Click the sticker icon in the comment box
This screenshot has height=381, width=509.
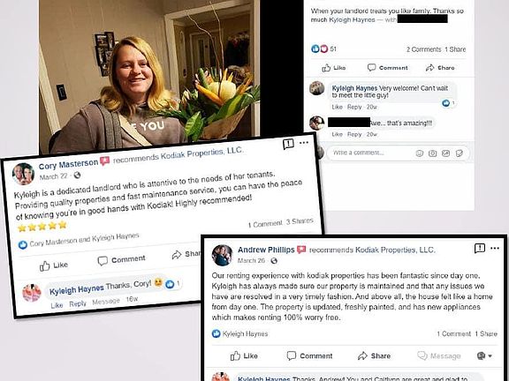click(459, 153)
